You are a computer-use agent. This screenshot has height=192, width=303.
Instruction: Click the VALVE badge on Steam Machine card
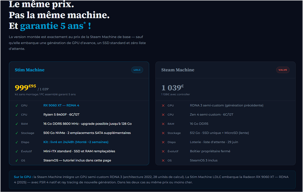(283, 70)
